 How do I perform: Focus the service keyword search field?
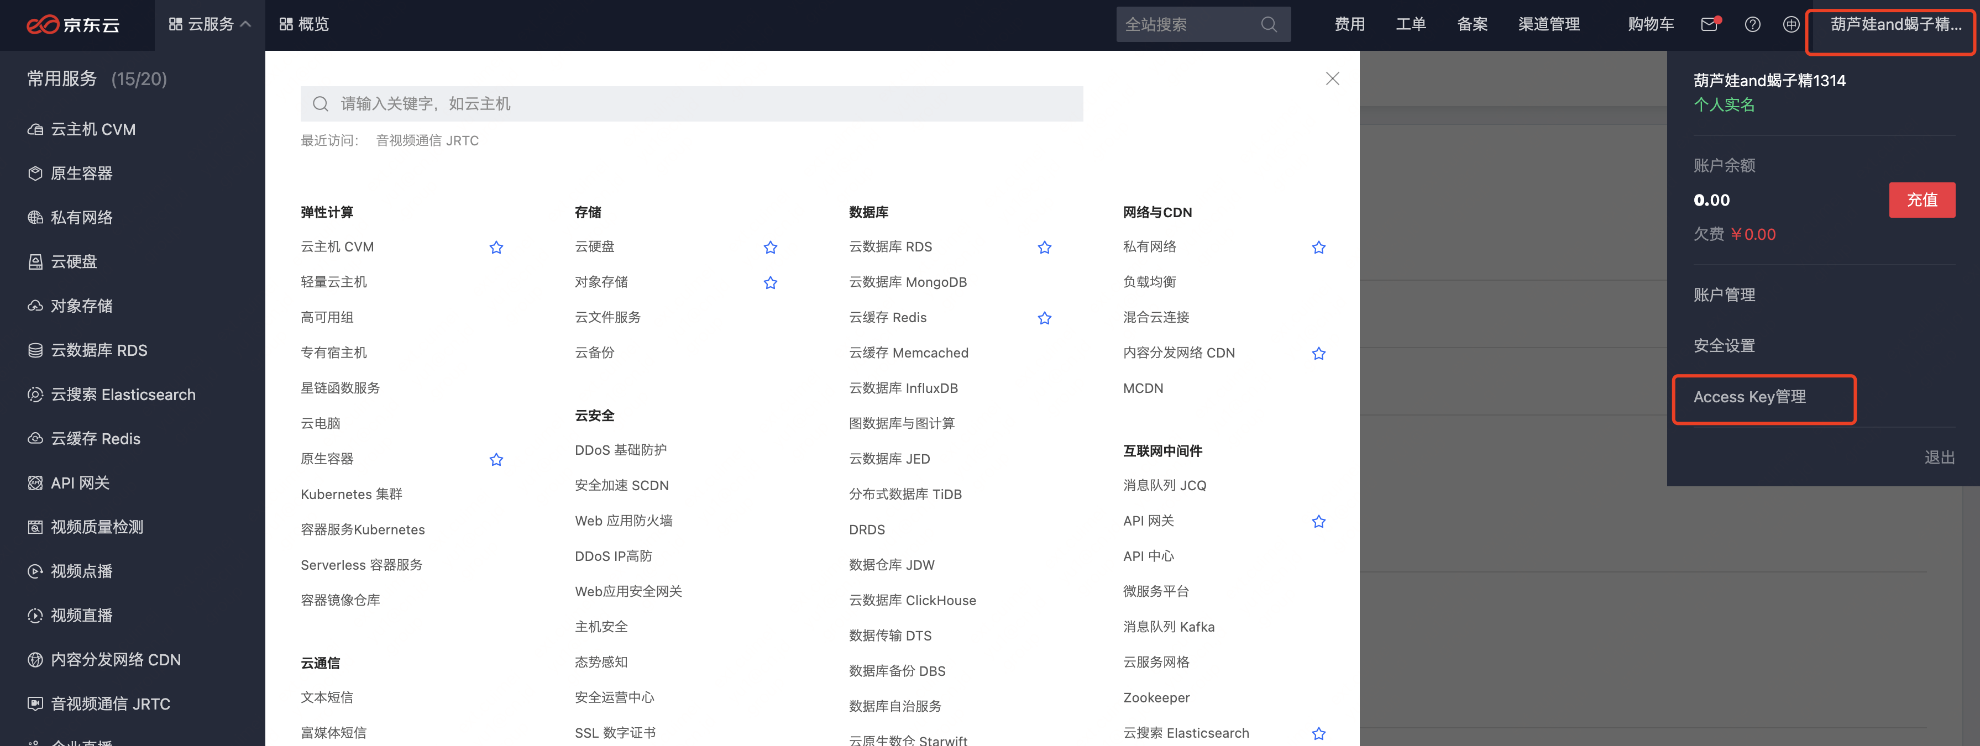click(x=692, y=104)
